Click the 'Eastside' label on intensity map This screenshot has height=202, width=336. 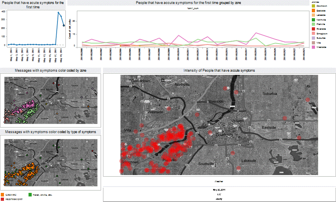pyautogui.click(x=269, y=128)
